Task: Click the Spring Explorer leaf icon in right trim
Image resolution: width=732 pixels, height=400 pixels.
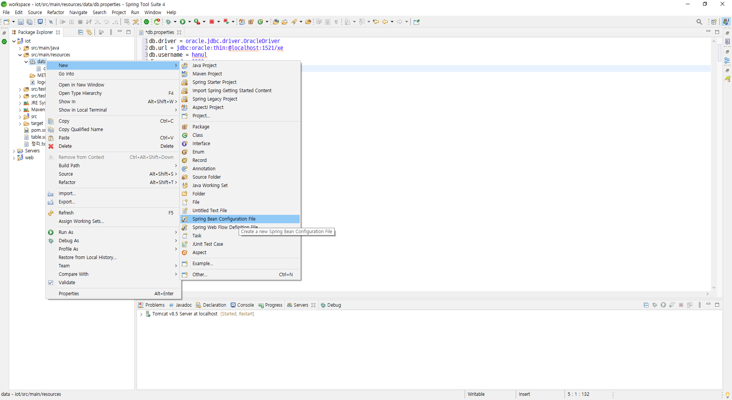Action: [727, 79]
